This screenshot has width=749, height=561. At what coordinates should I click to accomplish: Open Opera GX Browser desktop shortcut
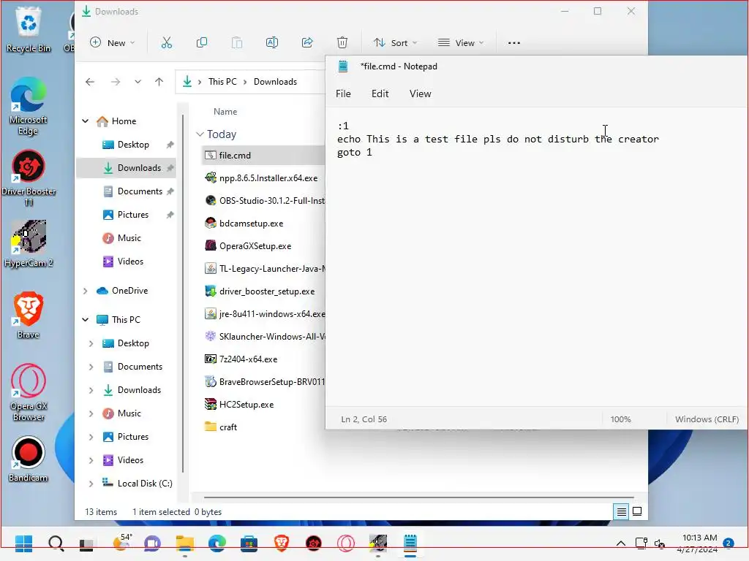[29, 392]
